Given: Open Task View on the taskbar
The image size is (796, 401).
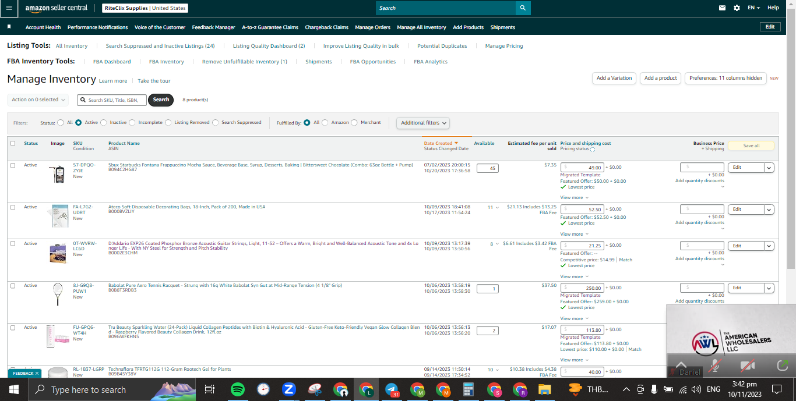Looking at the screenshot, I should 210,389.
